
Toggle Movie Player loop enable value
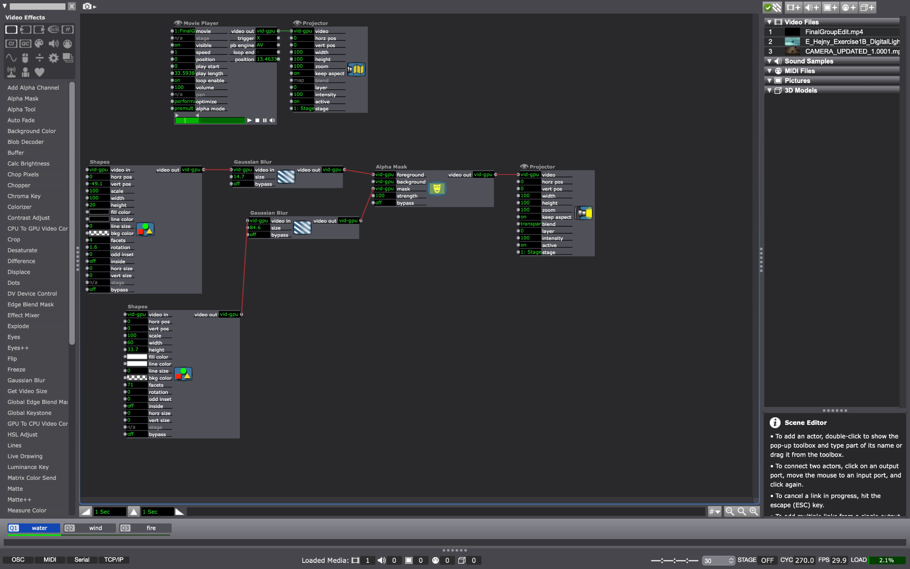(184, 81)
